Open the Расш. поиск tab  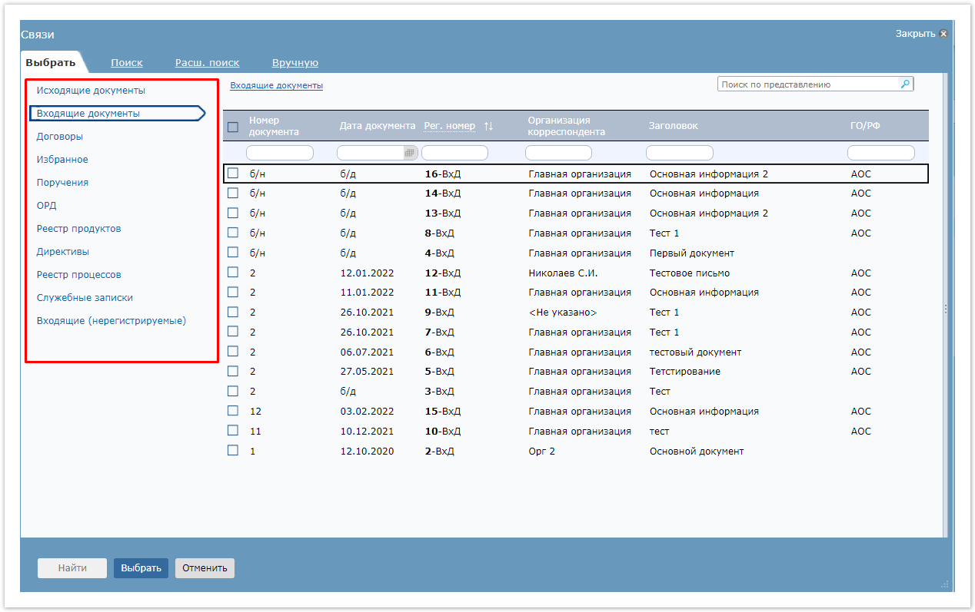click(x=207, y=63)
